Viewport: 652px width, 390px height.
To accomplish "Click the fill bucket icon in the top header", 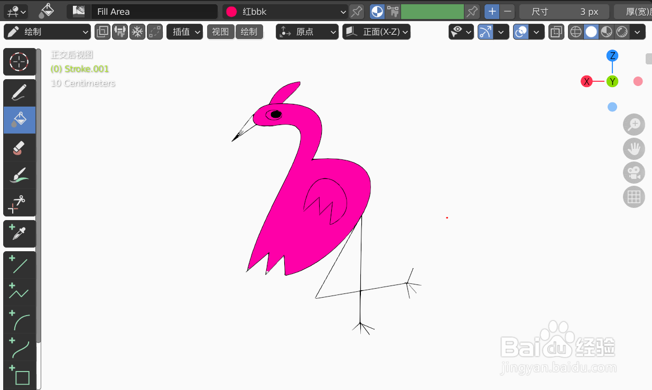I will coord(47,11).
